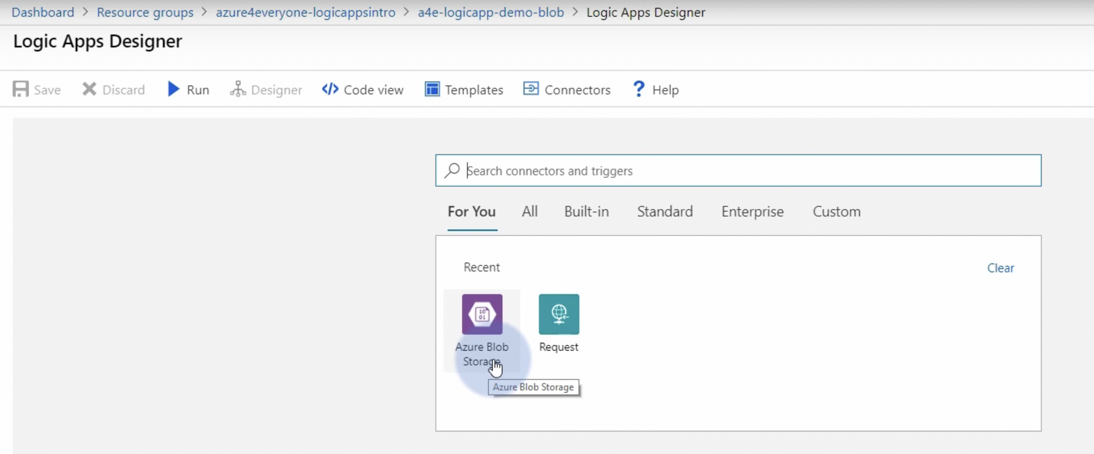Viewport: 1094px width, 454px height.
Task: Go to Dashboard breadcrumb
Action: pos(43,12)
